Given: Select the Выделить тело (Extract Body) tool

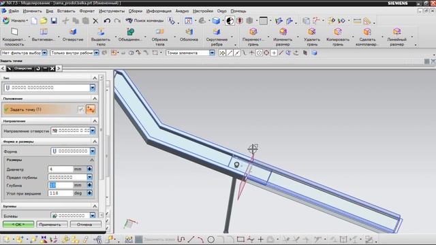Looking at the screenshot, I should (x=101, y=36).
